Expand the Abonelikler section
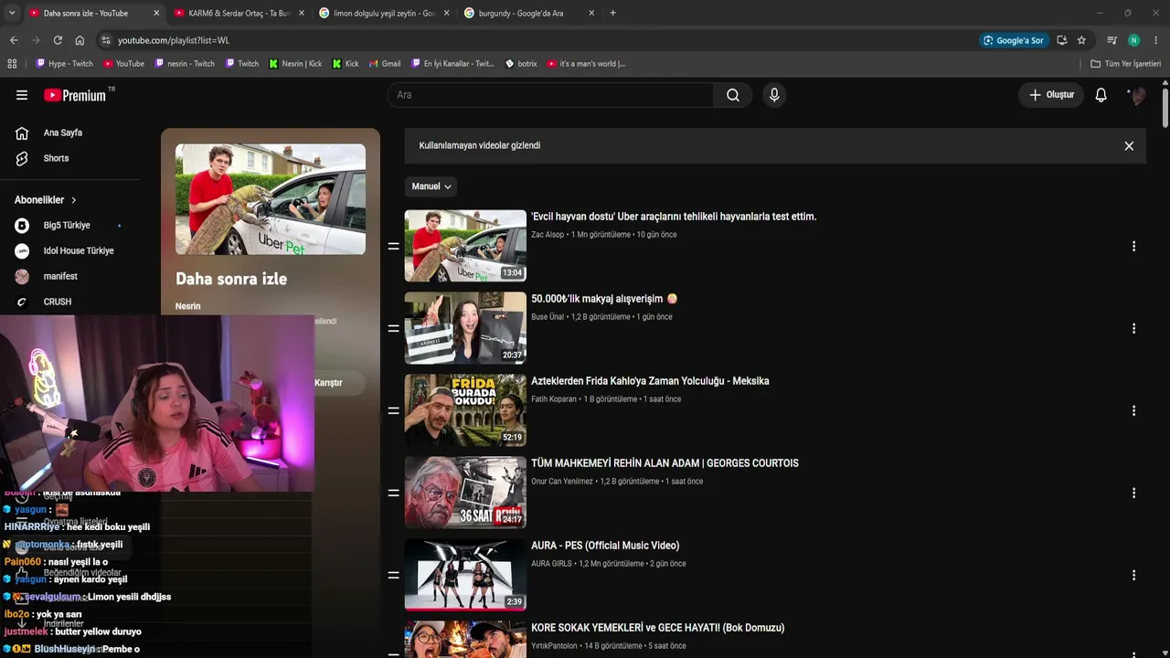1170x658 pixels. (46, 200)
